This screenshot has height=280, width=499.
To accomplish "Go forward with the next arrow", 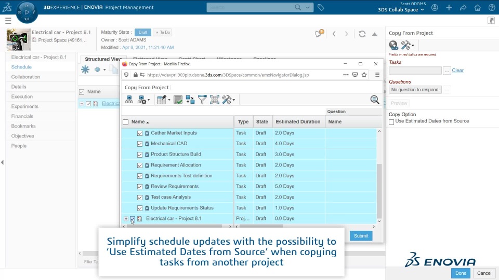I will click(x=346, y=34).
